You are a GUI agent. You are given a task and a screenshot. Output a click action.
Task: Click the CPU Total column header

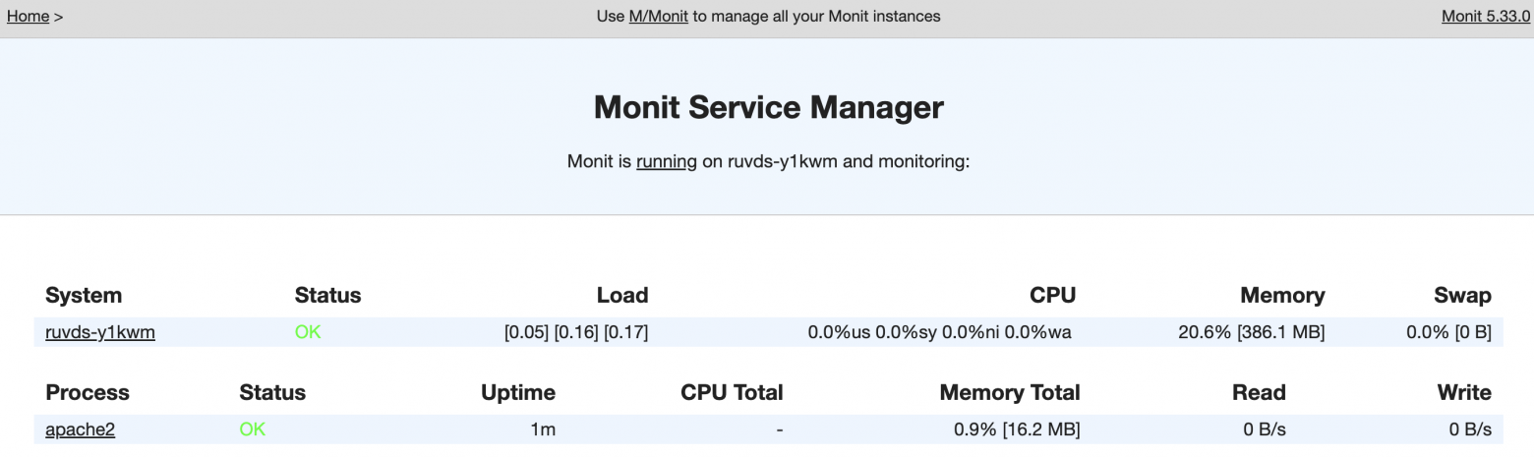click(x=732, y=393)
